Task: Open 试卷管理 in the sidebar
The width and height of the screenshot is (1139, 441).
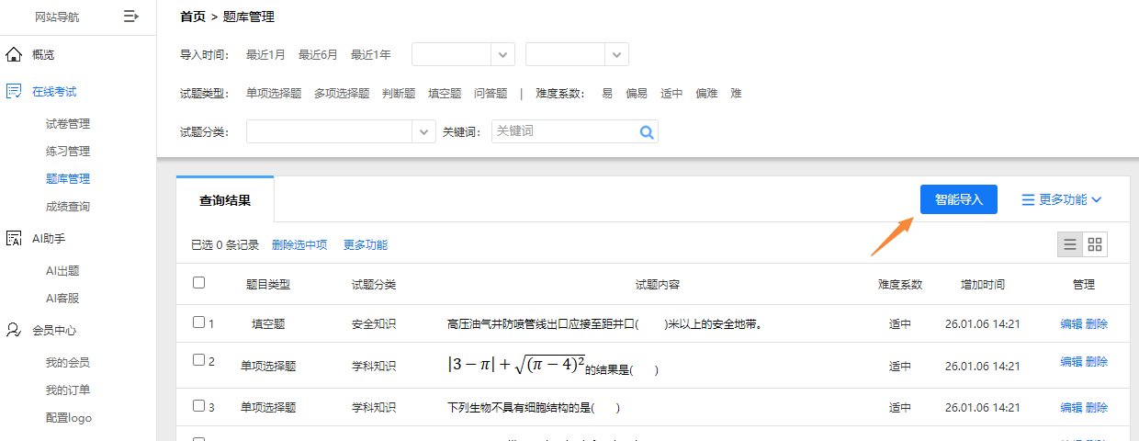Action: point(68,124)
